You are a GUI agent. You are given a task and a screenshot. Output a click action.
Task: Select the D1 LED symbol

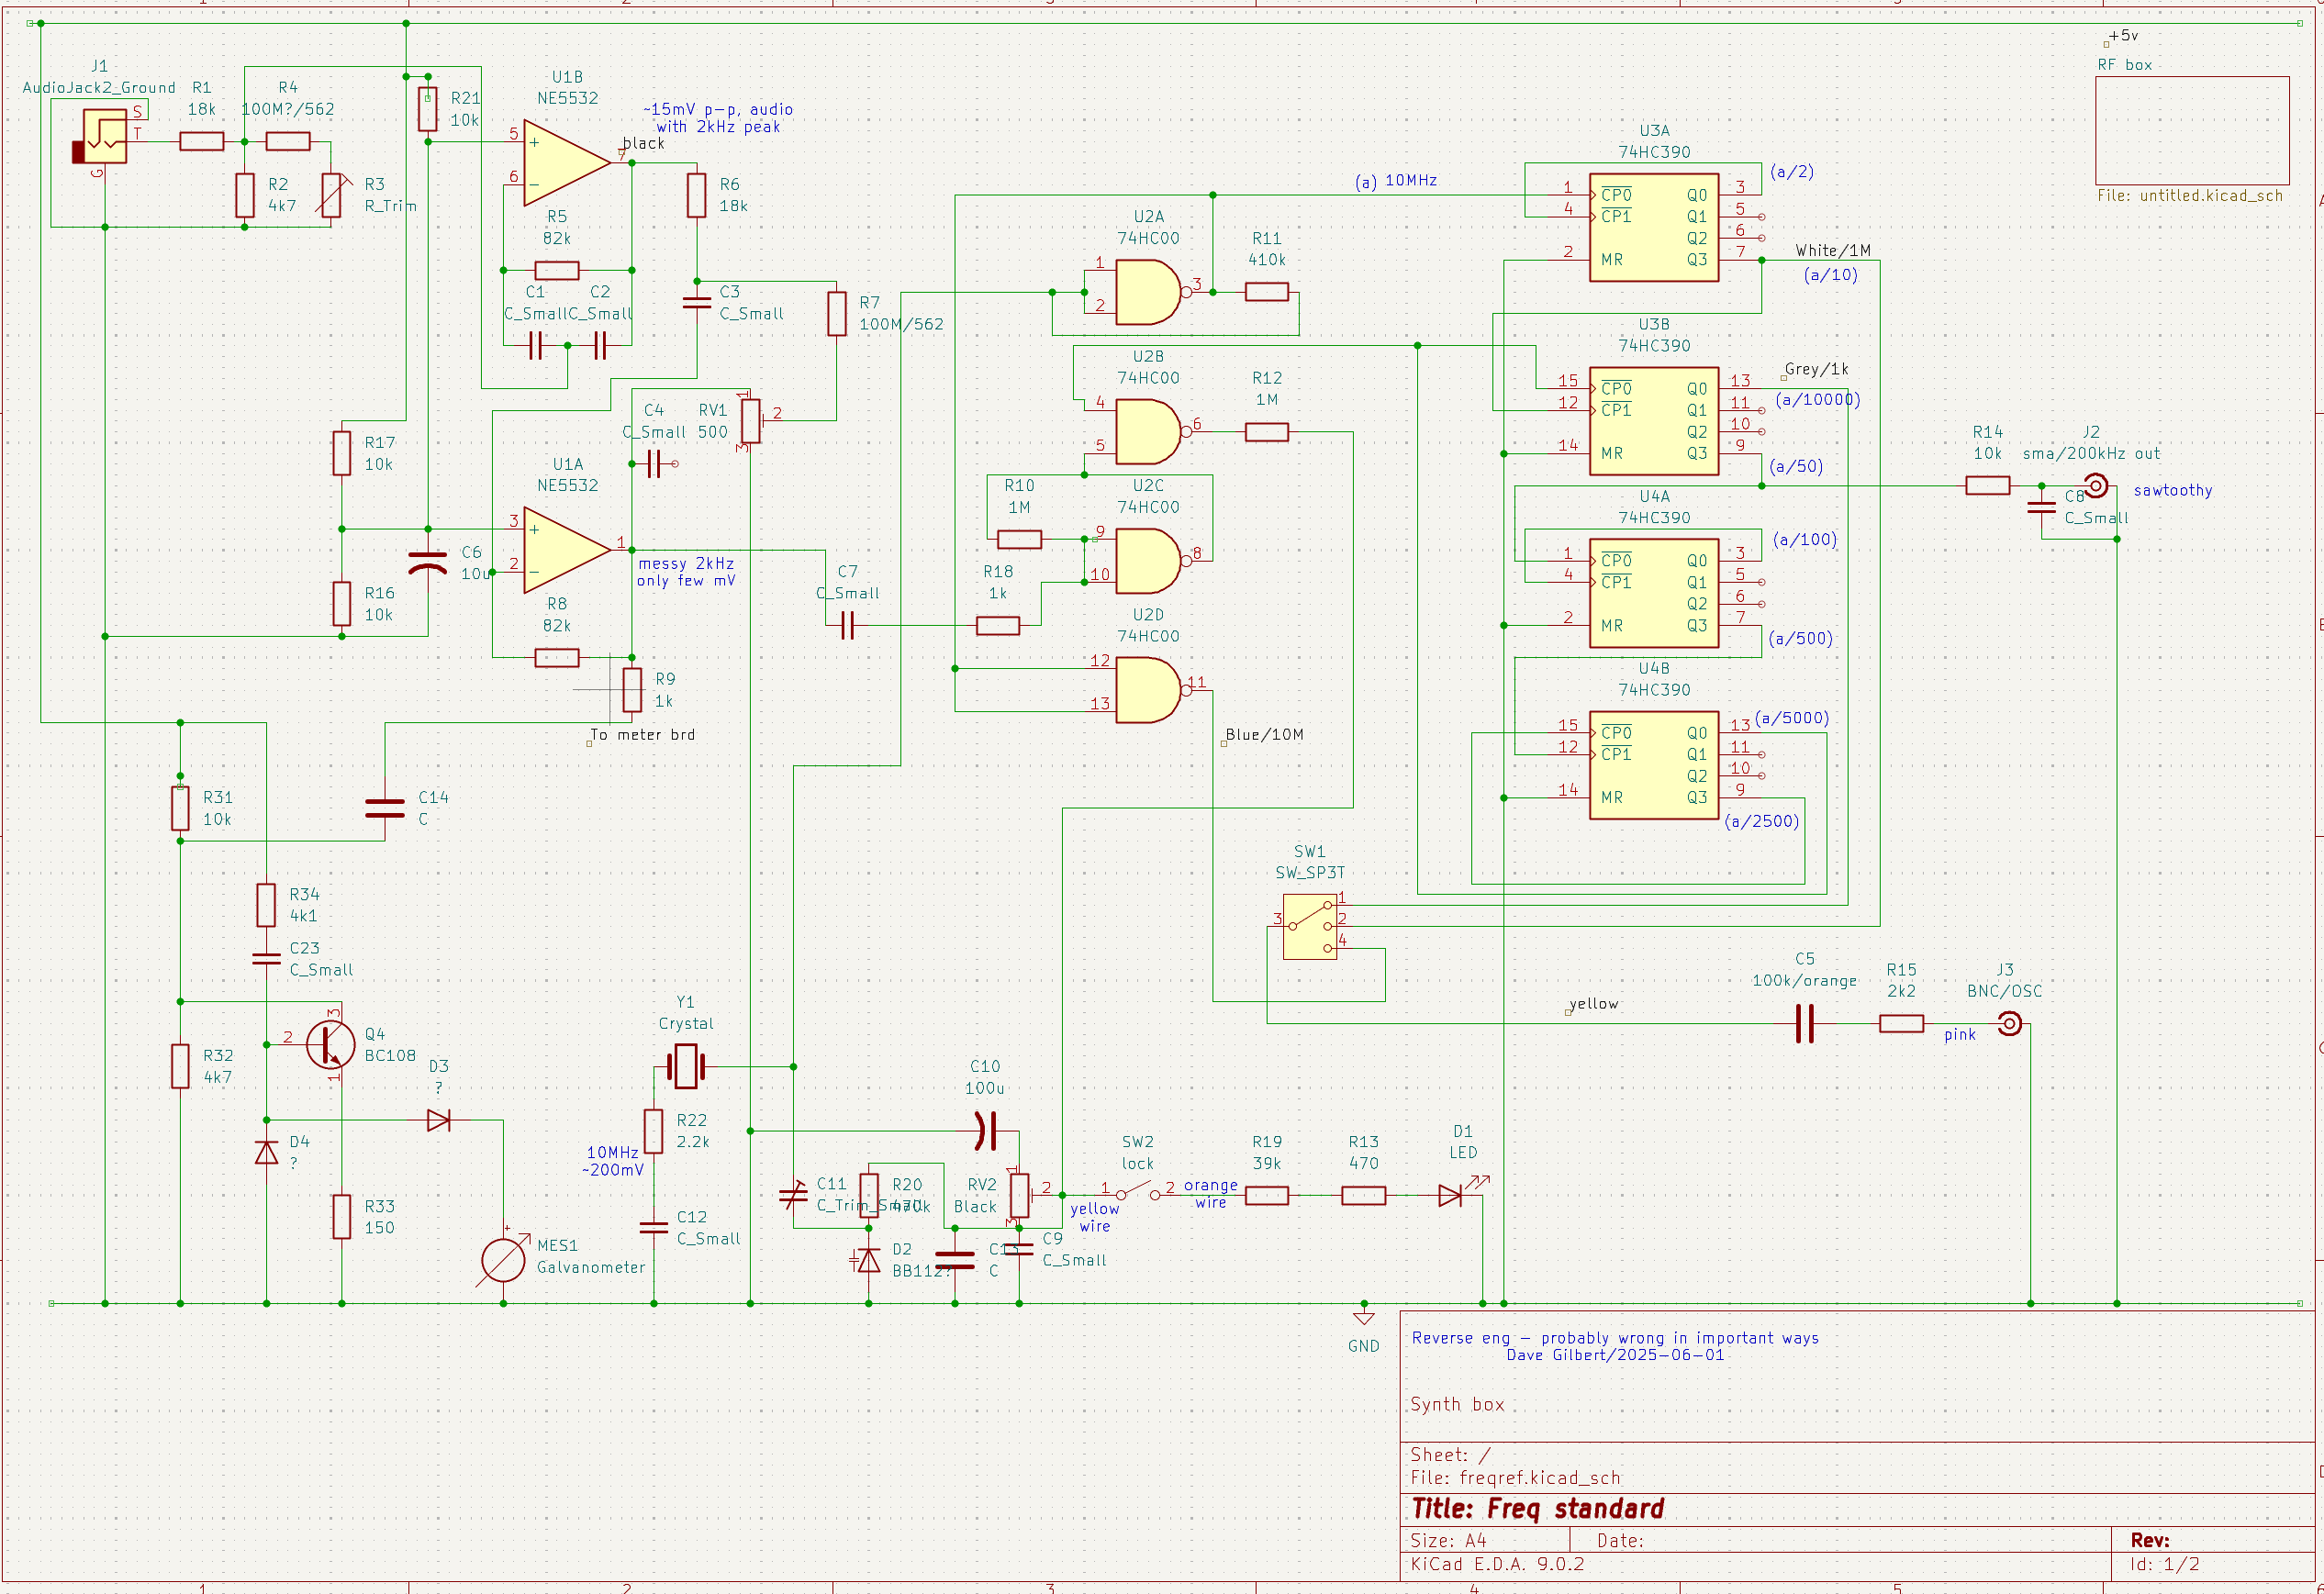[x=1452, y=1195]
